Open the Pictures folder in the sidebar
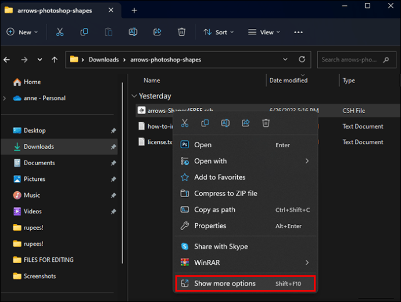Screen dimensions: 401x302 pos(34,179)
